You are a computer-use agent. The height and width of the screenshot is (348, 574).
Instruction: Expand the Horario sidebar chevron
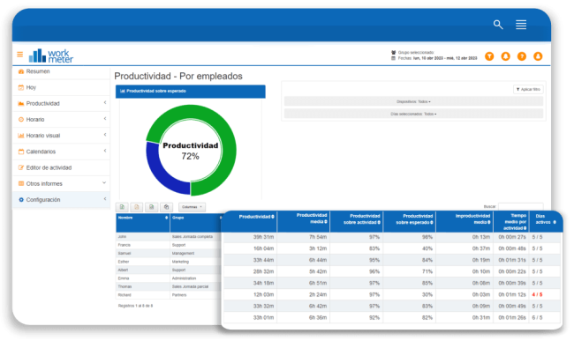(x=105, y=119)
